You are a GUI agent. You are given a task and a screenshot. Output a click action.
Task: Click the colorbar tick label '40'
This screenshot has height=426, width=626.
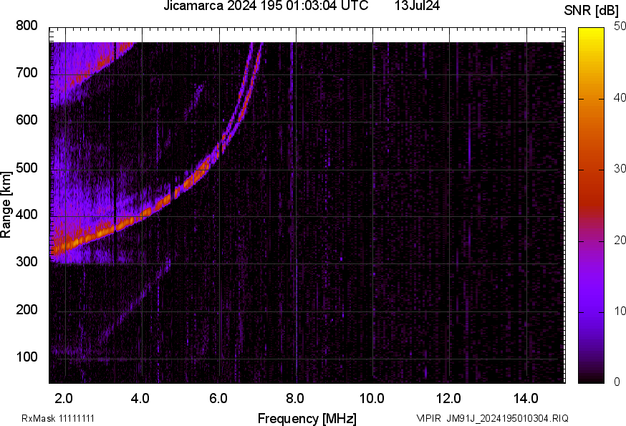coord(620,98)
